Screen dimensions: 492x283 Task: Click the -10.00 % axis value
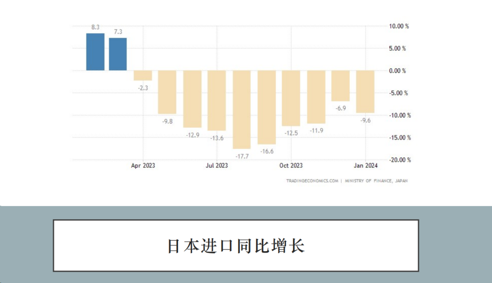coord(400,115)
